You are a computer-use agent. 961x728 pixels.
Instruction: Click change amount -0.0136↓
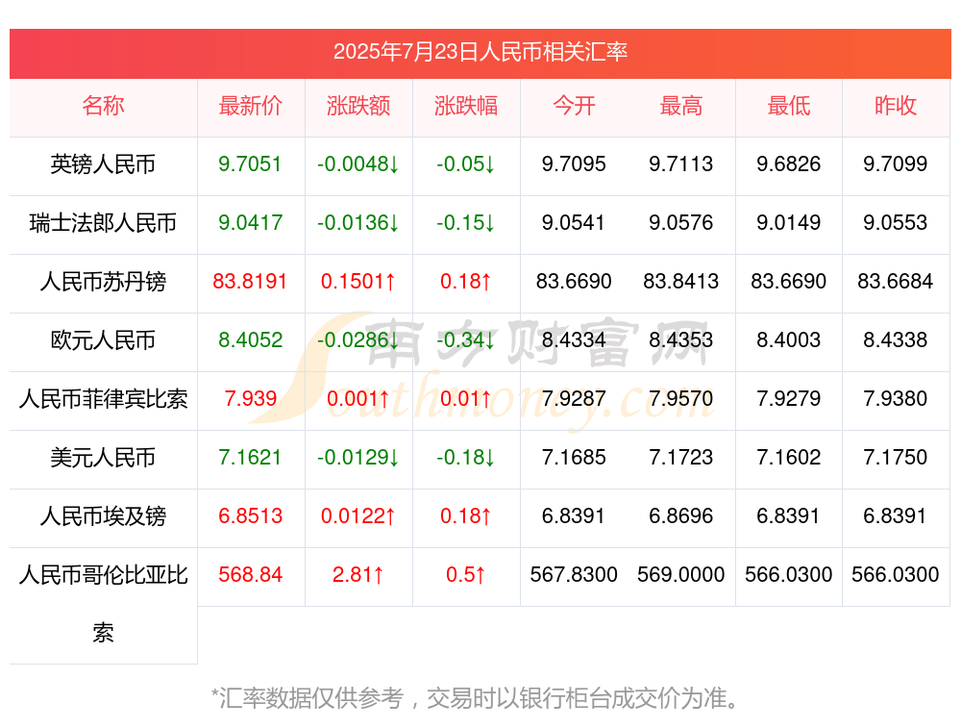[x=358, y=223]
